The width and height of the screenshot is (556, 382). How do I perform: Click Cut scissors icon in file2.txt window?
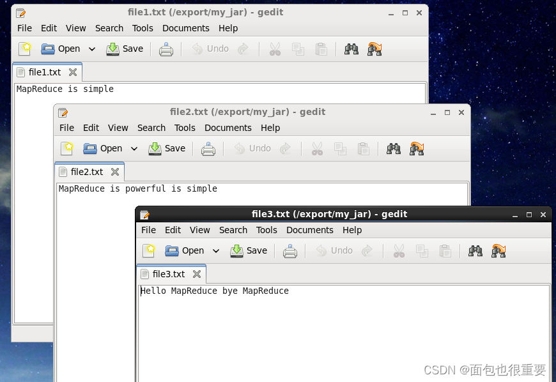point(318,149)
